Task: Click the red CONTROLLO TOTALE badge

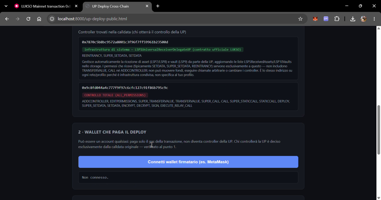Action: pos(115,95)
